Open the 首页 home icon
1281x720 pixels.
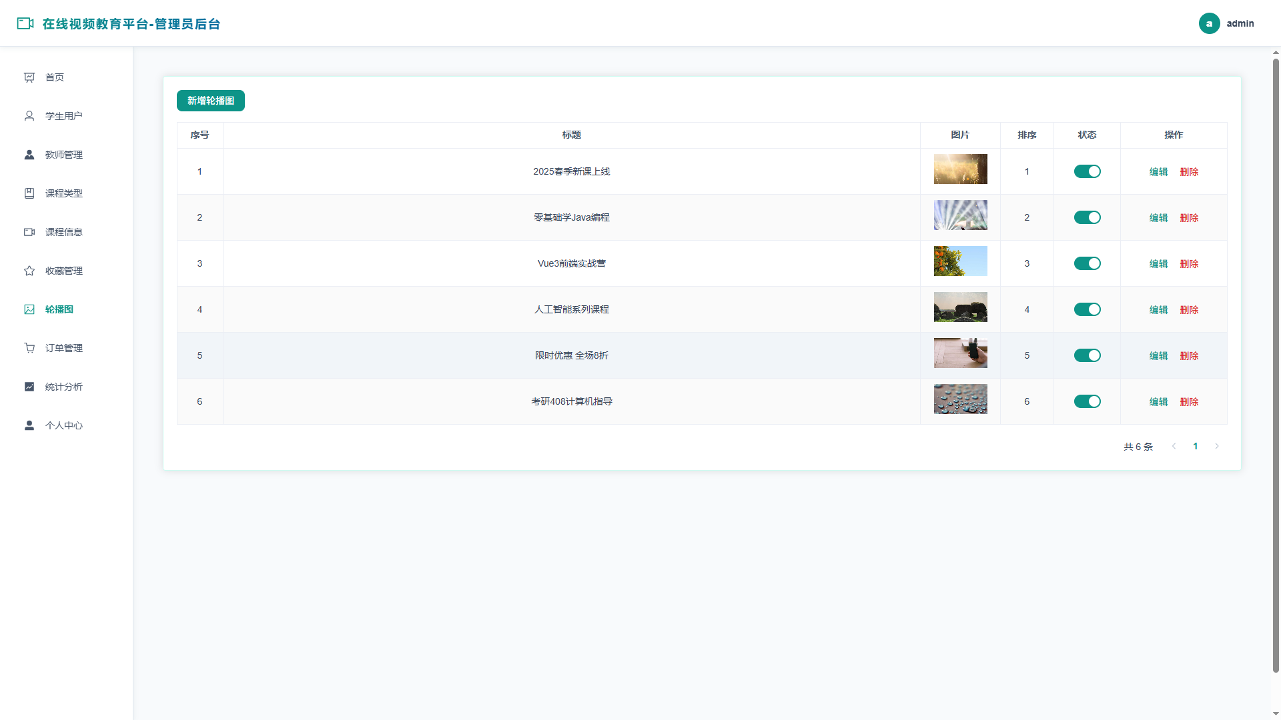pyautogui.click(x=29, y=77)
